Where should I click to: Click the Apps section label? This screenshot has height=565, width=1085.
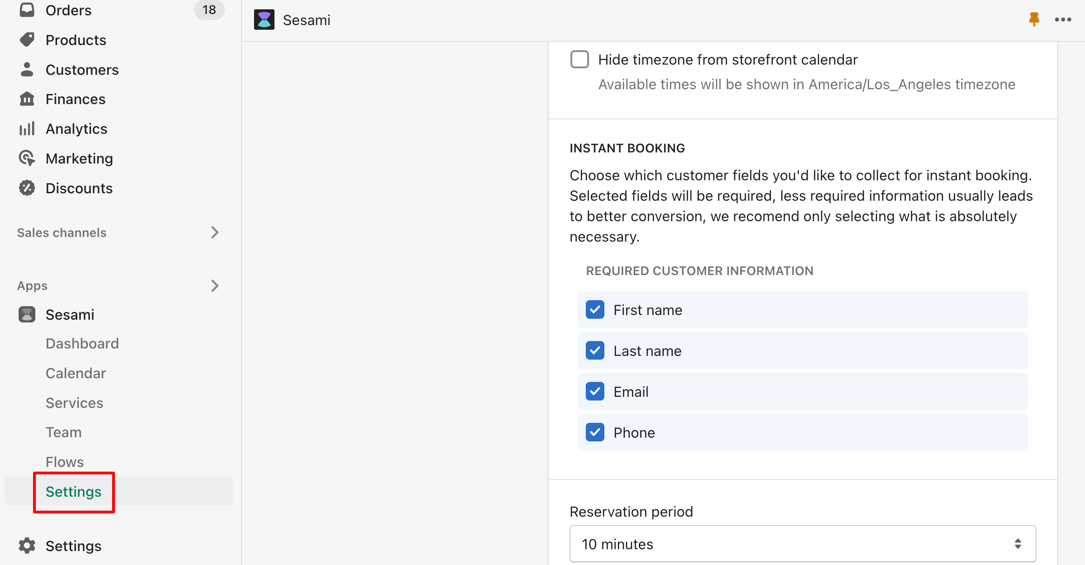[32, 286]
